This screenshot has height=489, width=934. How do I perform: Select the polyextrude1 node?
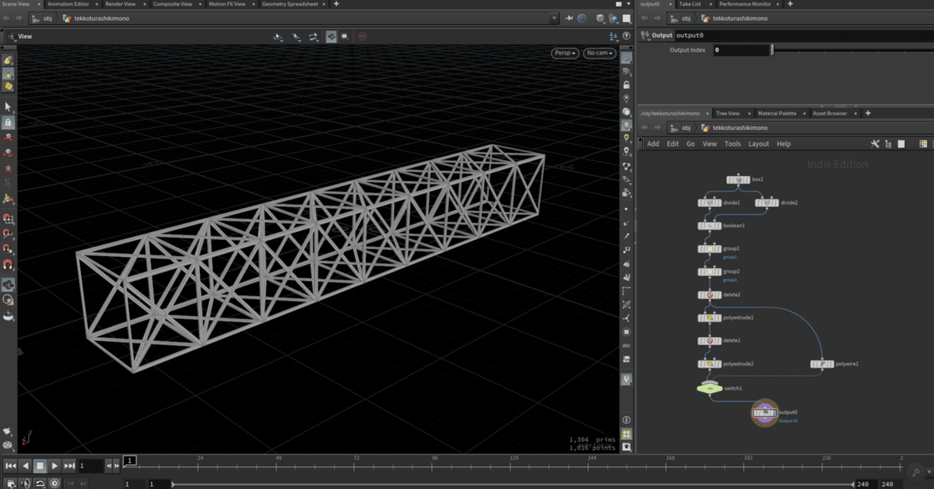pyautogui.click(x=710, y=318)
